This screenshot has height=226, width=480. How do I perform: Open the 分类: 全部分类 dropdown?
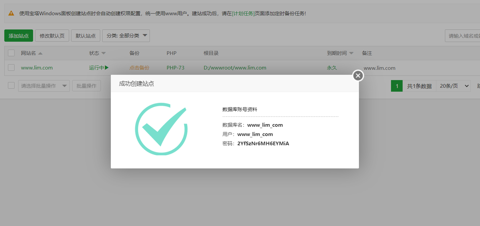pyautogui.click(x=126, y=36)
